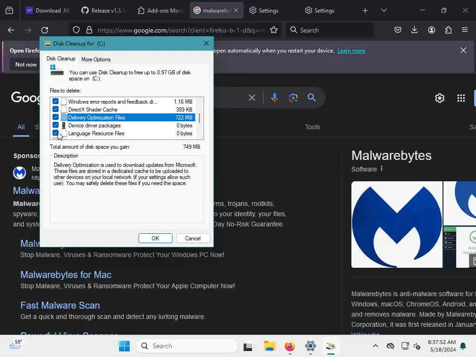Click the files list scrollbar thumb
The image size is (476, 357).
(x=199, y=118)
